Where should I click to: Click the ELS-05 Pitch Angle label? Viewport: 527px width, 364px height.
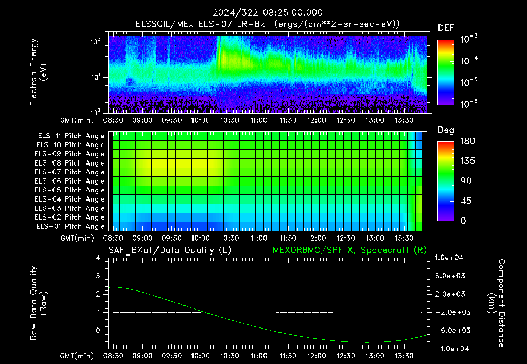[x=70, y=190]
